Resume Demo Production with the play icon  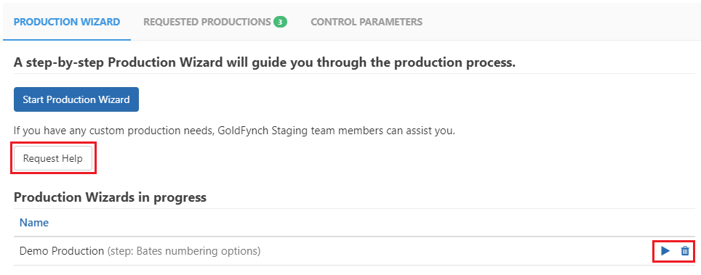665,251
